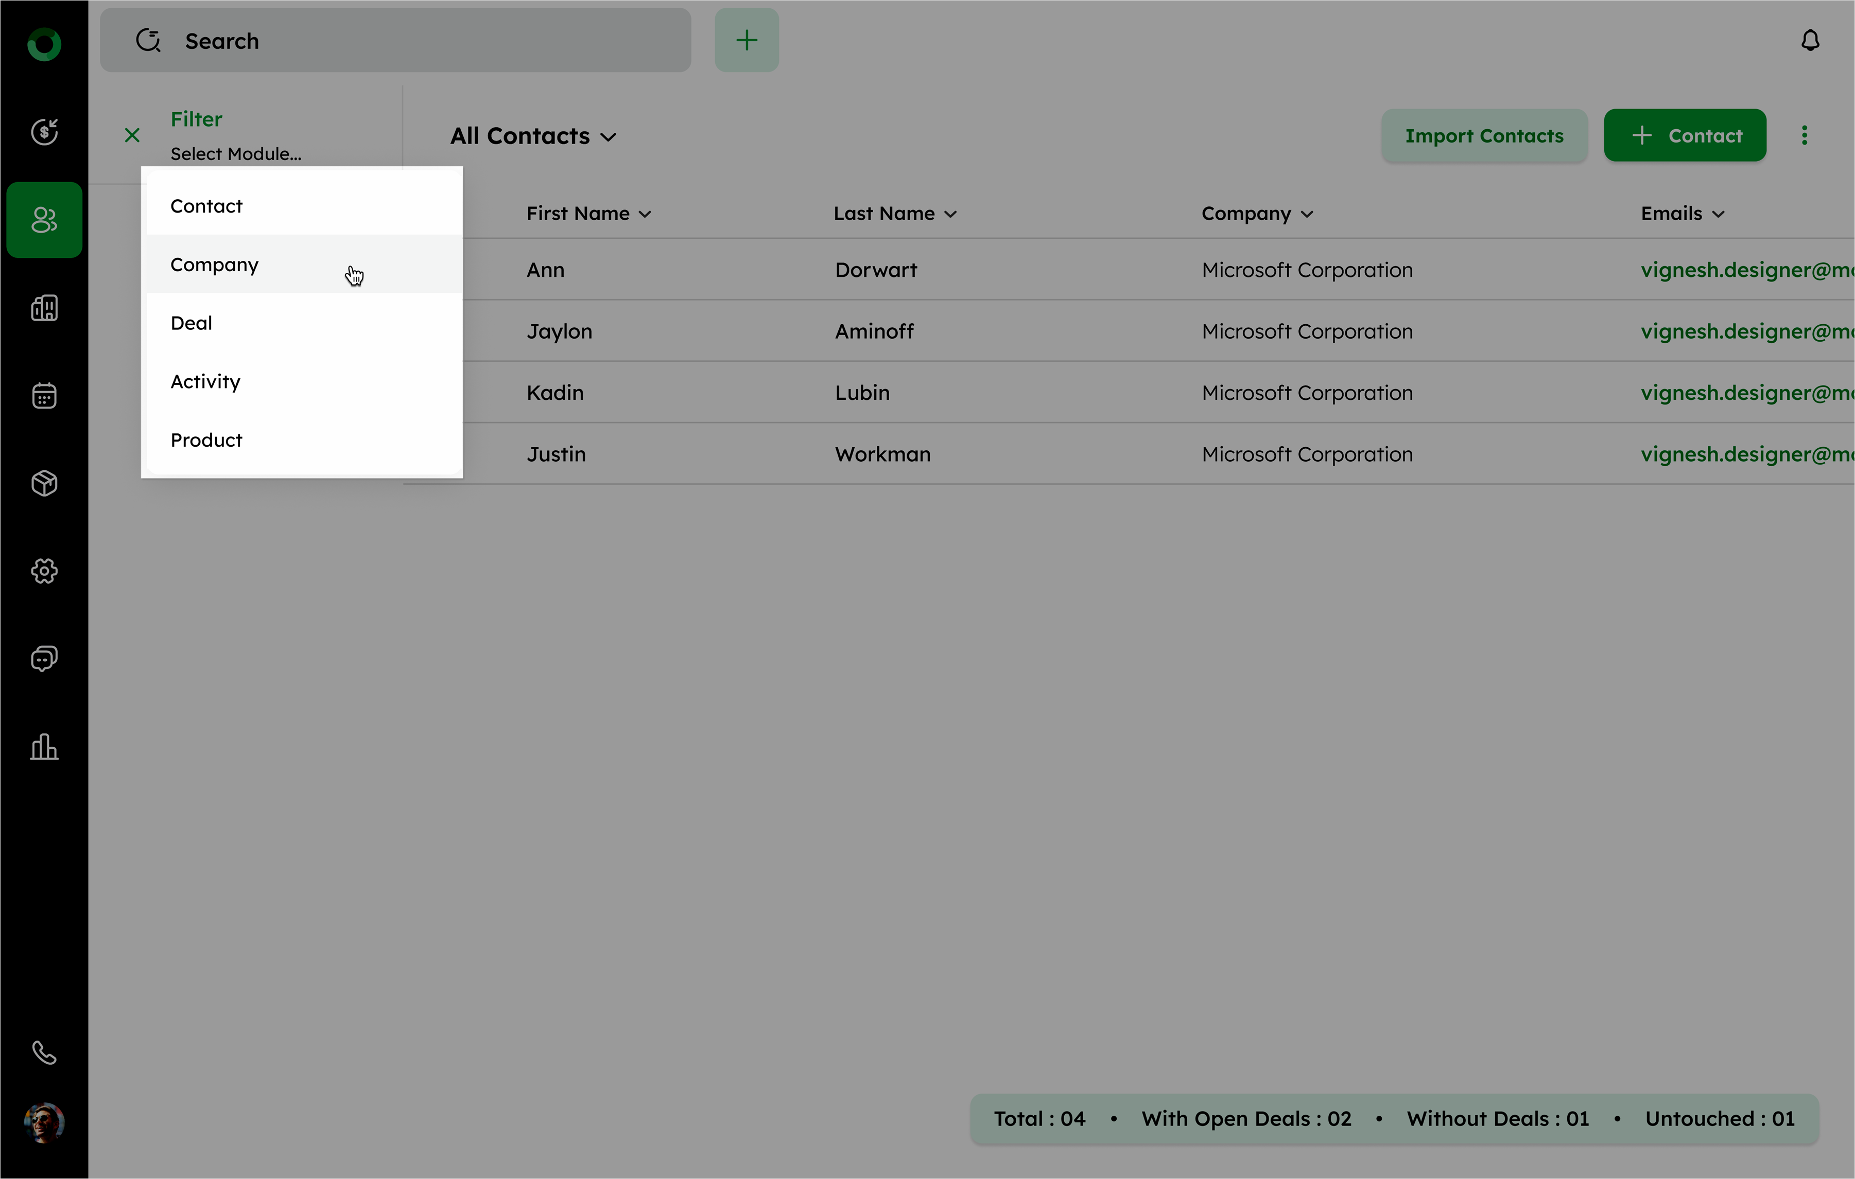Image resolution: width=1855 pixels, height=1179 pixels.
Task: Click the notification bell icon
Action: point(1810,41)
